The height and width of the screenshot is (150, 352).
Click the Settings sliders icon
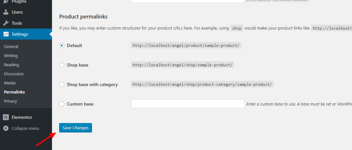(6, 34)
